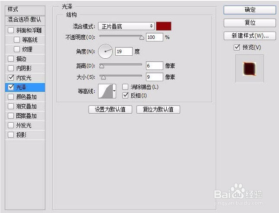Uncheck the 光泽 checkbox
Image resolution: width=279 pixels, height=213 pixels.
[11, 87]
